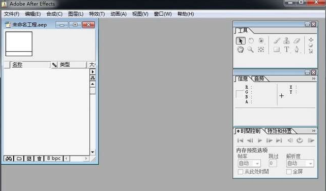
Task: Click the binoculars find icon in project window
Action: pos(9,159)
